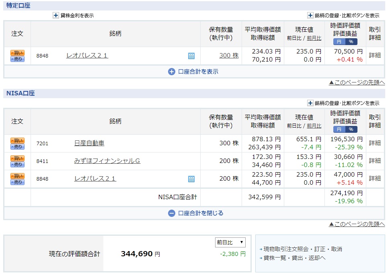Click stock code 8411
The image size is (388, 274).
[x=42, y=161]
